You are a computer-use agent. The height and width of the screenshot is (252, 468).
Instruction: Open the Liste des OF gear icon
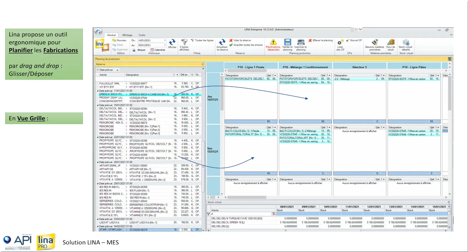click(340, 42)
